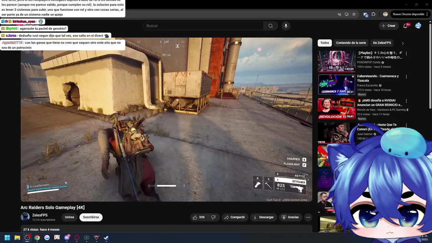Open options menu for the Playlist video
The width and height of the screenshot is (432, 243).
click(x=406, y=54)
